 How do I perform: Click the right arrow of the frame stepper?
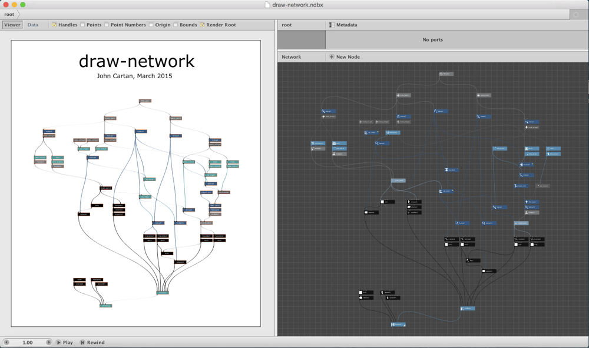[48, 342]
